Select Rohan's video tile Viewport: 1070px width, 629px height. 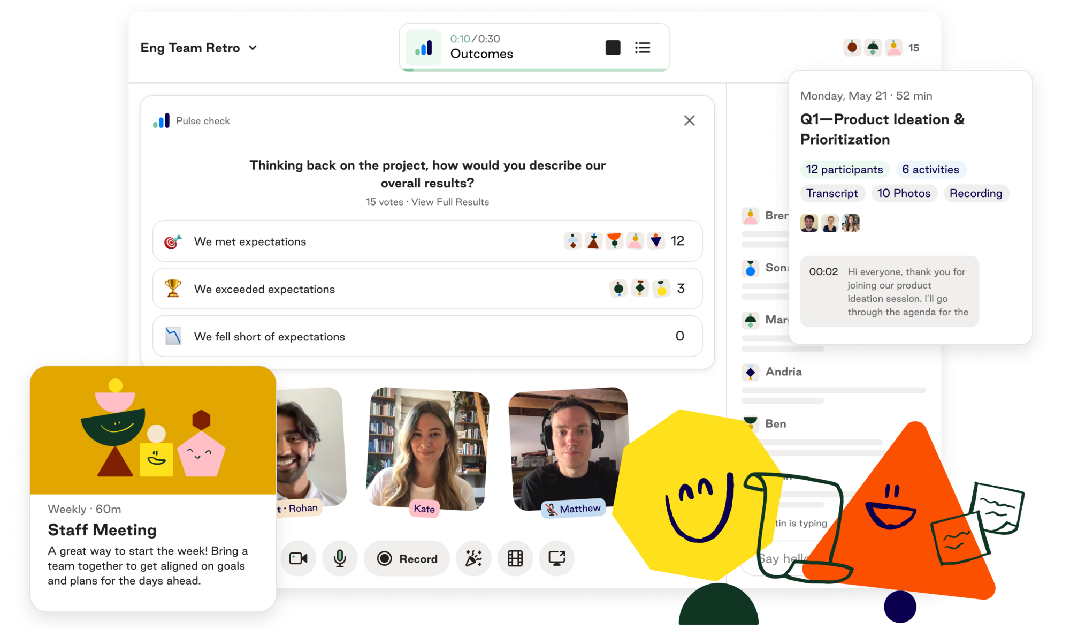coord(310,449)
